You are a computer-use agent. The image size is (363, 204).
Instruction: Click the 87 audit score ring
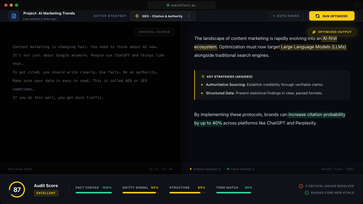tap(17, 189)
